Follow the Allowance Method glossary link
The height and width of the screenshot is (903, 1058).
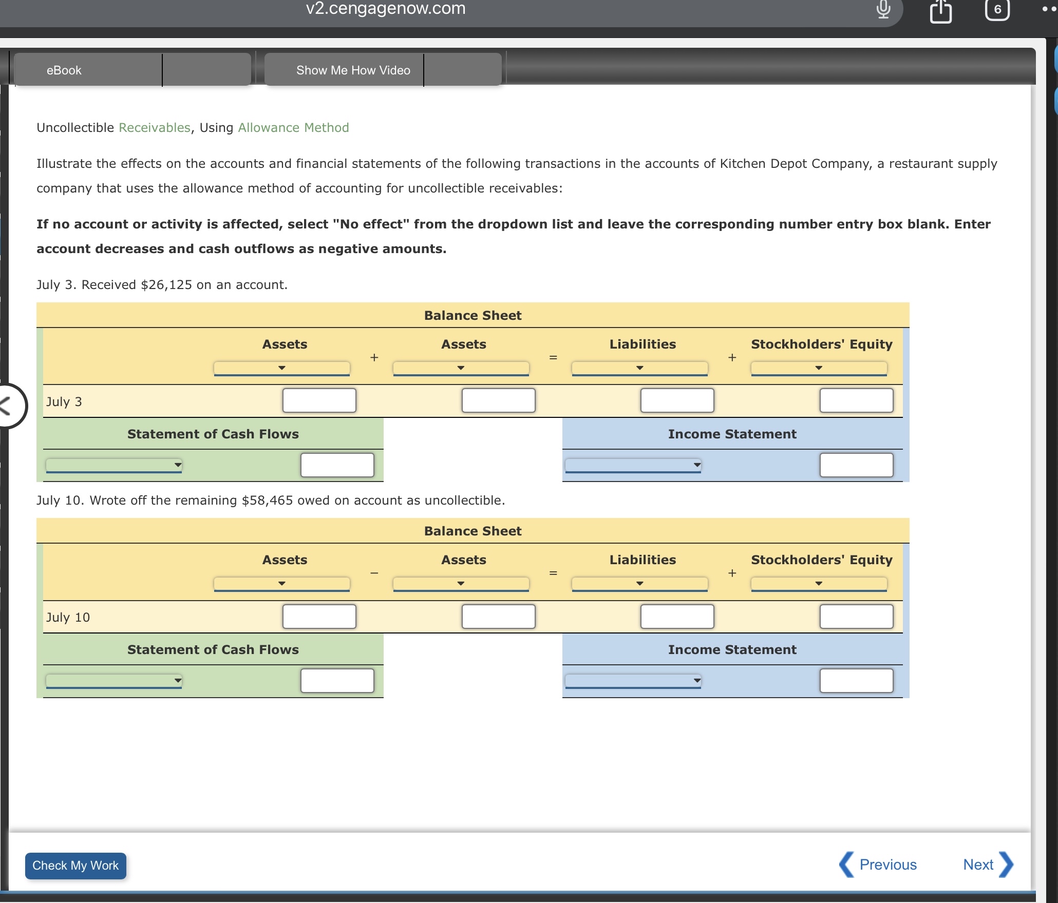[293, 127]
